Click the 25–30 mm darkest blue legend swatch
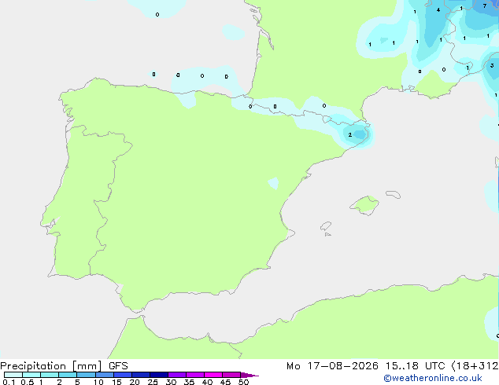499x385 pixels. pos(159,375)
